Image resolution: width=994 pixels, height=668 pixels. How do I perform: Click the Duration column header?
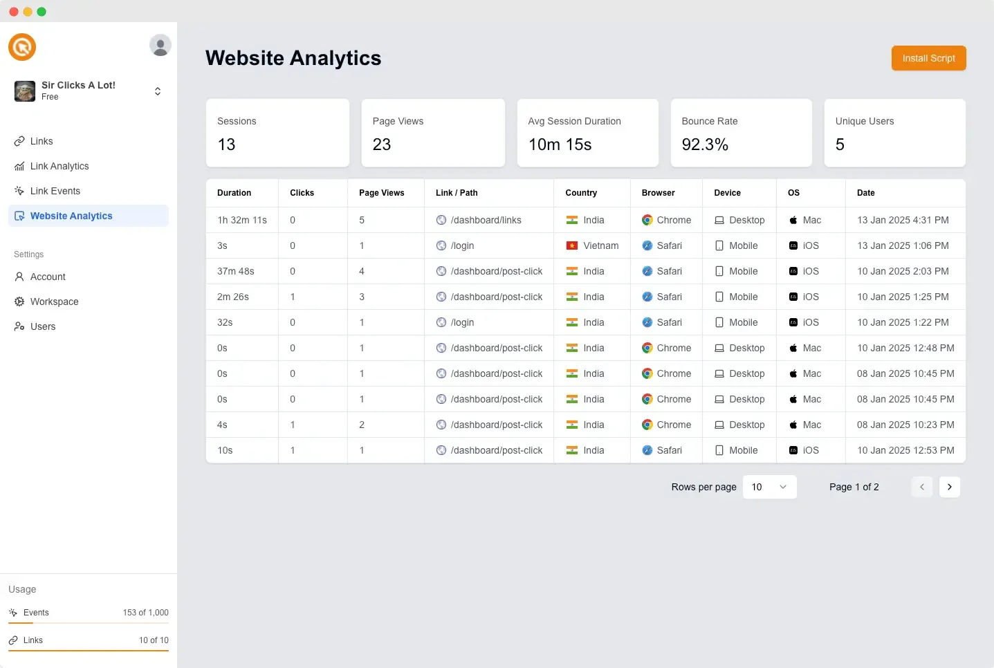(234, 193)
